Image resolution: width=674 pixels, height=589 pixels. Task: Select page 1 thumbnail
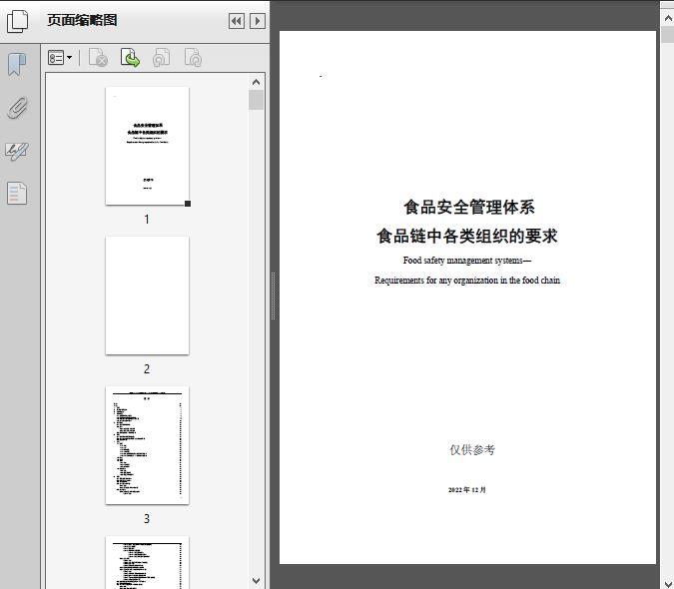(x=147, y=146)
